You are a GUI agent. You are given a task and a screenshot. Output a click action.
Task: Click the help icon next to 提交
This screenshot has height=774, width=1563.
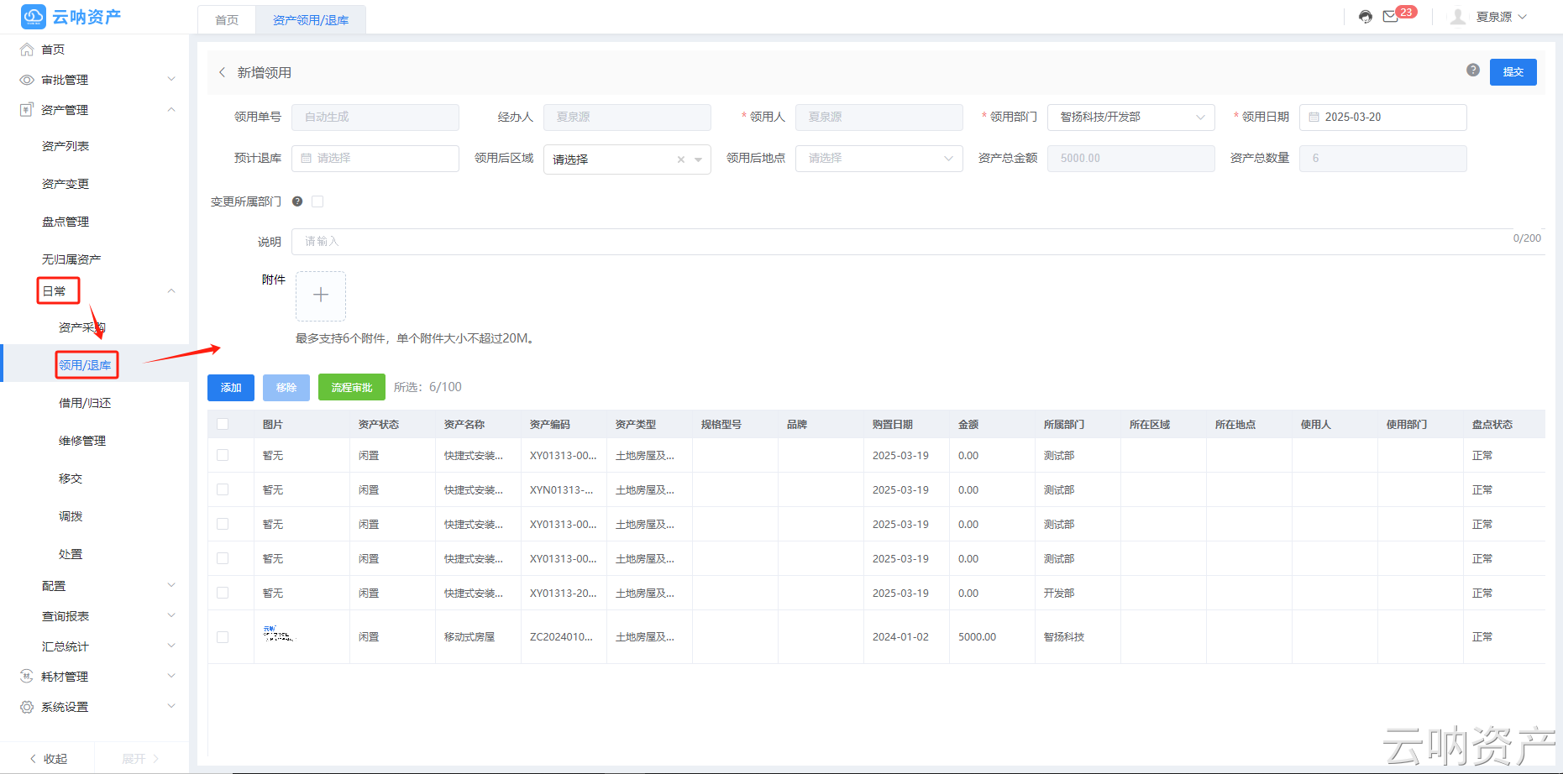click(x=1473, y=71)
